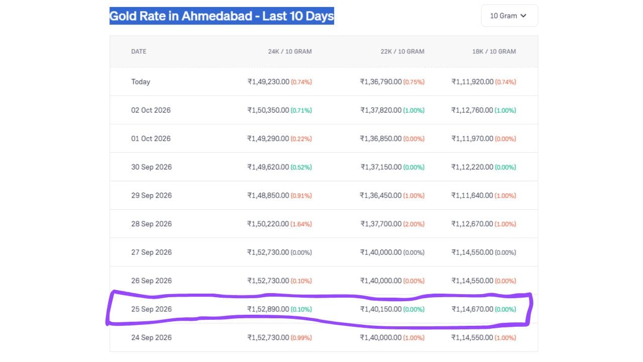
Task: Click the 24K price ₹1,50,220.00
Action: (268, 224)
